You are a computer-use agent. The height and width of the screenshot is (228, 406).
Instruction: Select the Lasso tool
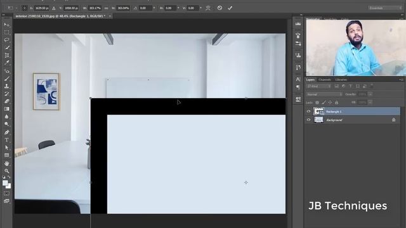(7, 40)
